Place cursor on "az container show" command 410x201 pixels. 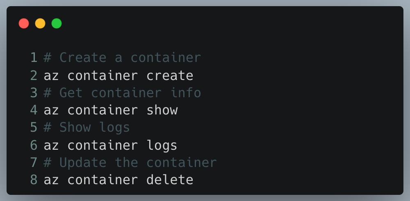point(110,110)
